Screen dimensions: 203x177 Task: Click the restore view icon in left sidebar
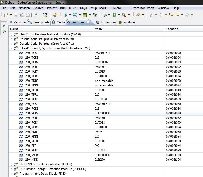point(4,26)
